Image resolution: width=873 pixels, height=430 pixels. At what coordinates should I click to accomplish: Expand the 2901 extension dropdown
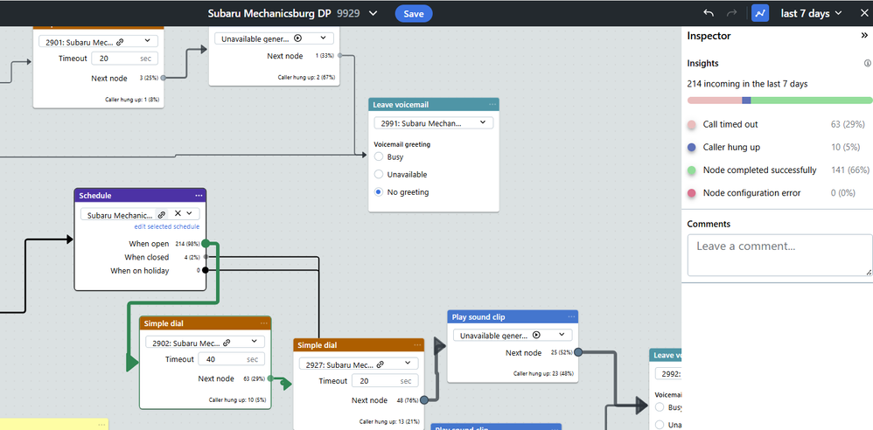point(147,40)
